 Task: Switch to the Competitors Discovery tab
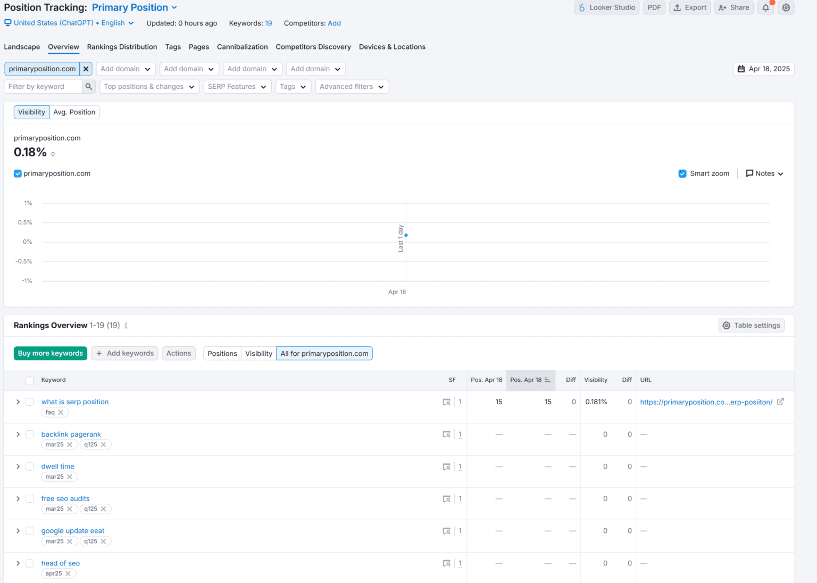(313, 47)
